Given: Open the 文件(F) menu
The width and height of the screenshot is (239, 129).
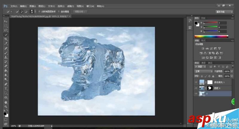Looking at the screenshot, I should coord(14,6).
